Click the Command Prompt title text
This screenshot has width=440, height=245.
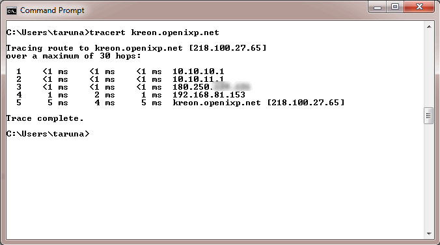[x=52, y=10]
